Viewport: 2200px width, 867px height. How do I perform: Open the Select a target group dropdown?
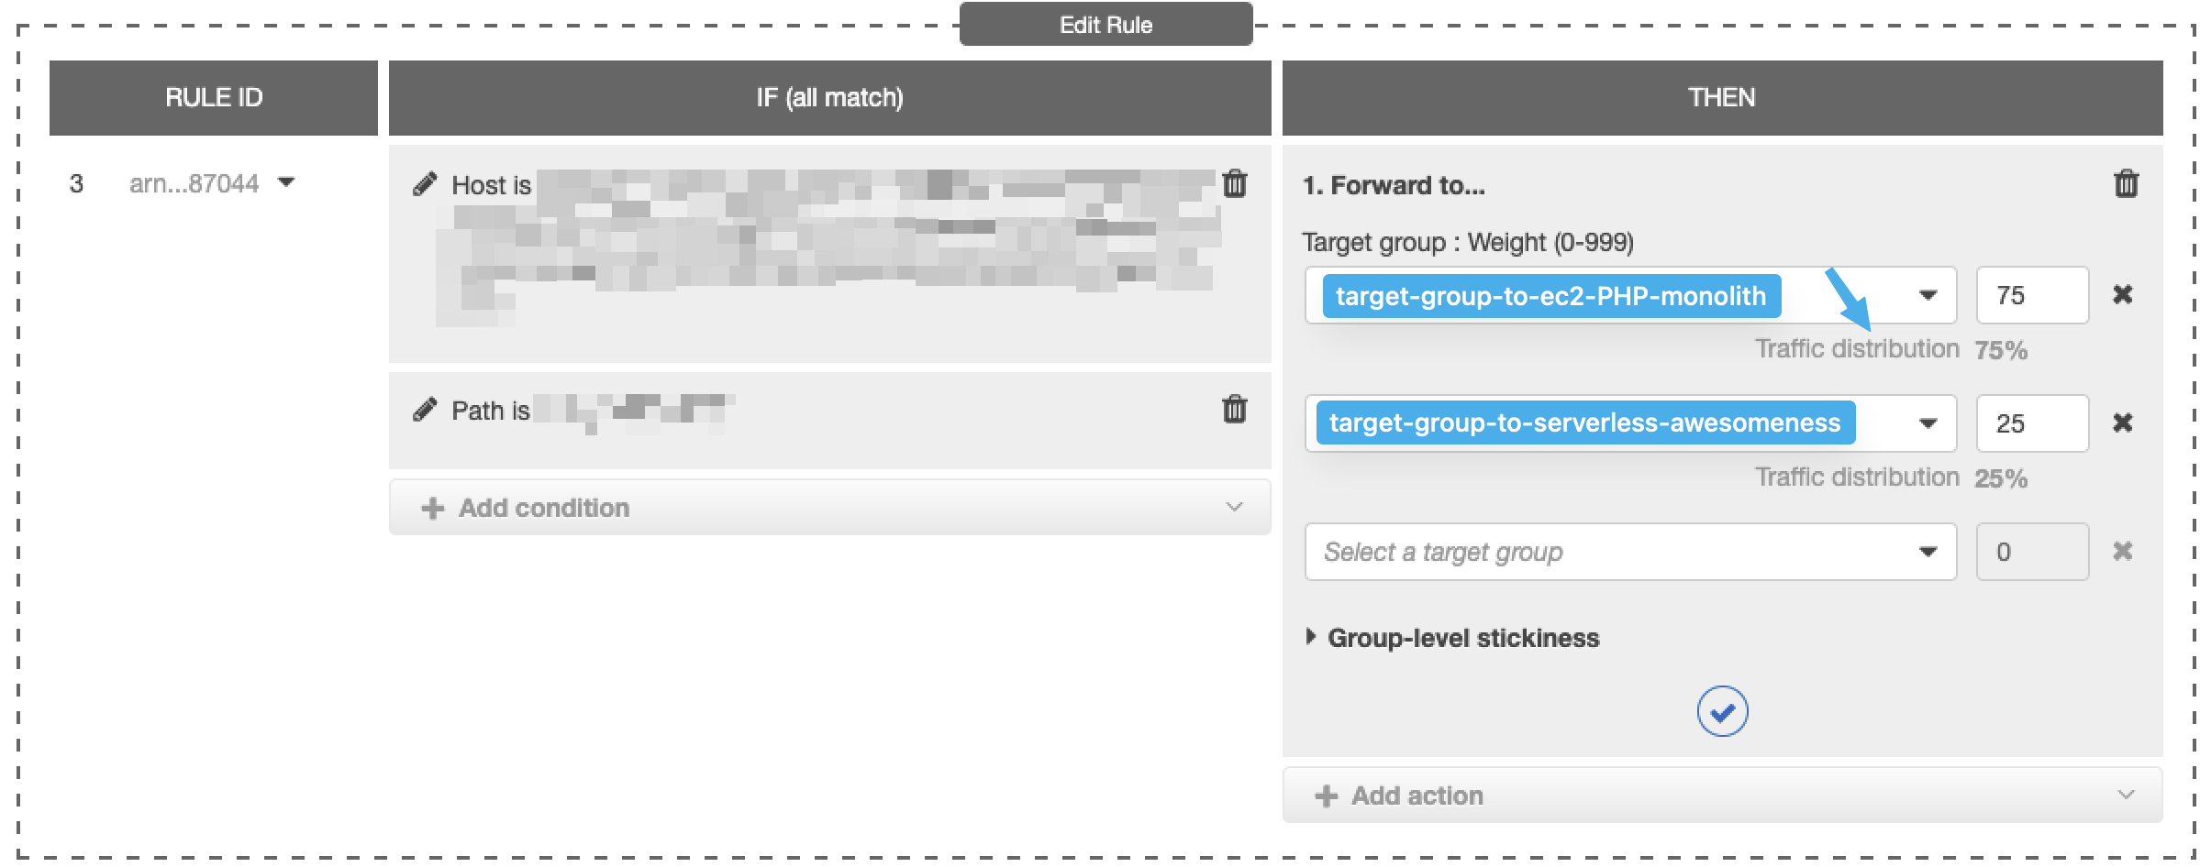pos(1928,552)
